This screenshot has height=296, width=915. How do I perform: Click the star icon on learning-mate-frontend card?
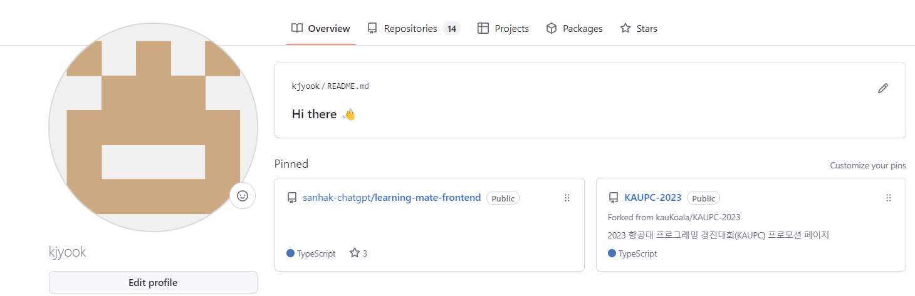click(354, 253)
